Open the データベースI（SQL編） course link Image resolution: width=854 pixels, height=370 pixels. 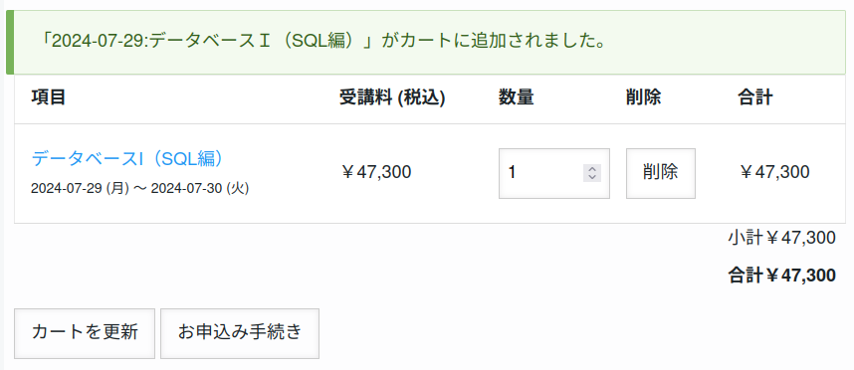click(127, 158)
